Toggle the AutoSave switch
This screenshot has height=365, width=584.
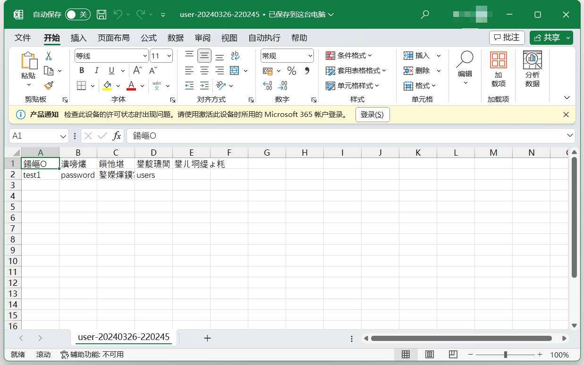[x=77, y=15]
